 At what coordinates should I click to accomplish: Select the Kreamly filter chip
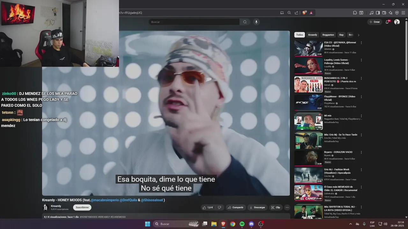coord(313,35)
